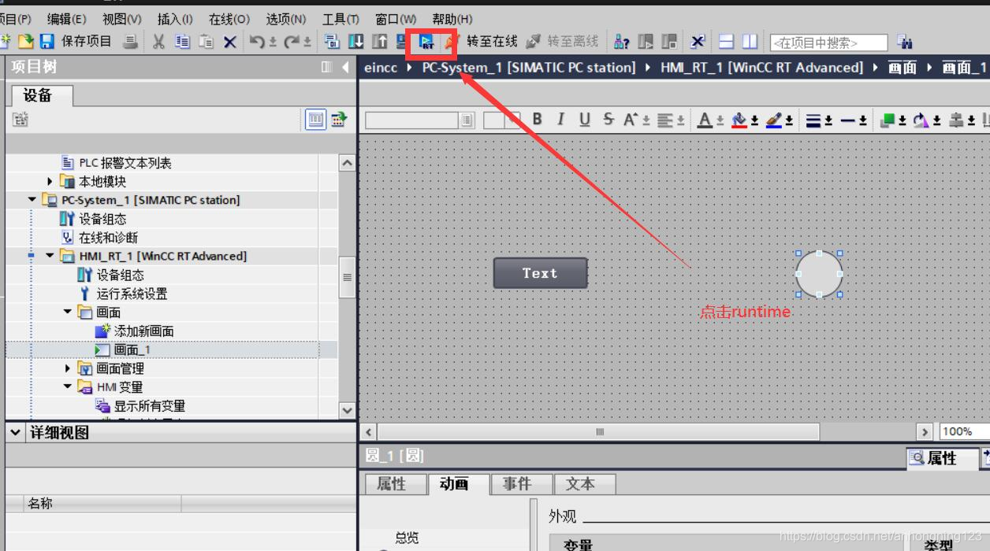Select 运行系统设置 tree item
The width and height of the screenshot is (990, 551).
pos(132,294)
